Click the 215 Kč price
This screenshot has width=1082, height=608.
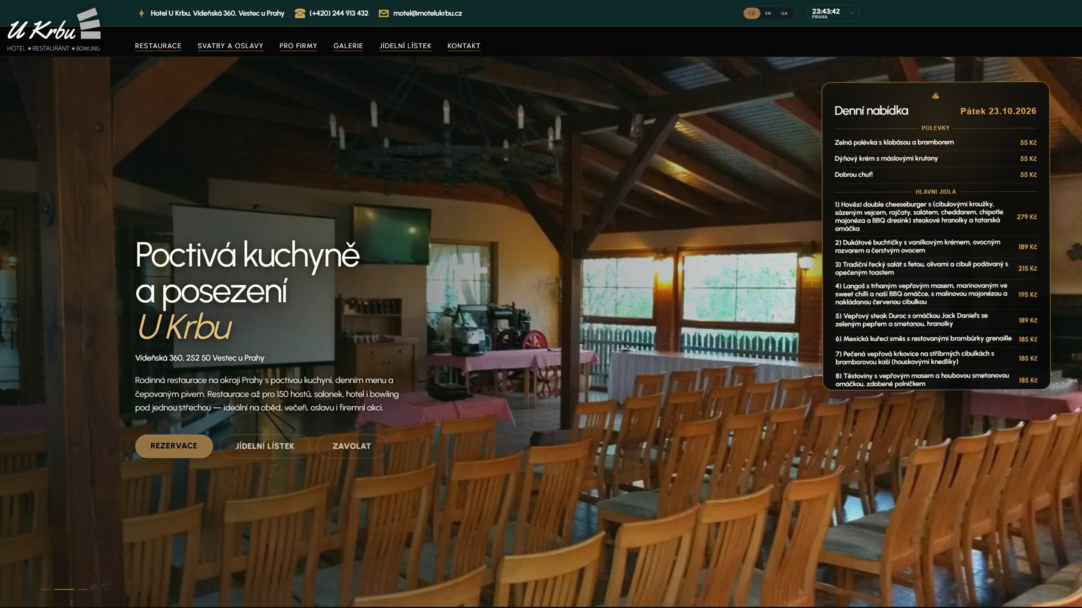tap(1027, 268)
